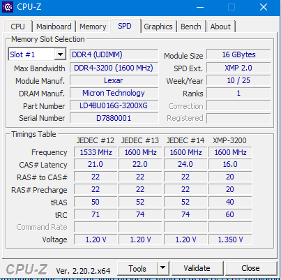281x280 pixels.
Task: Click the JEDEC #12 column header
Action: (96, 140)
